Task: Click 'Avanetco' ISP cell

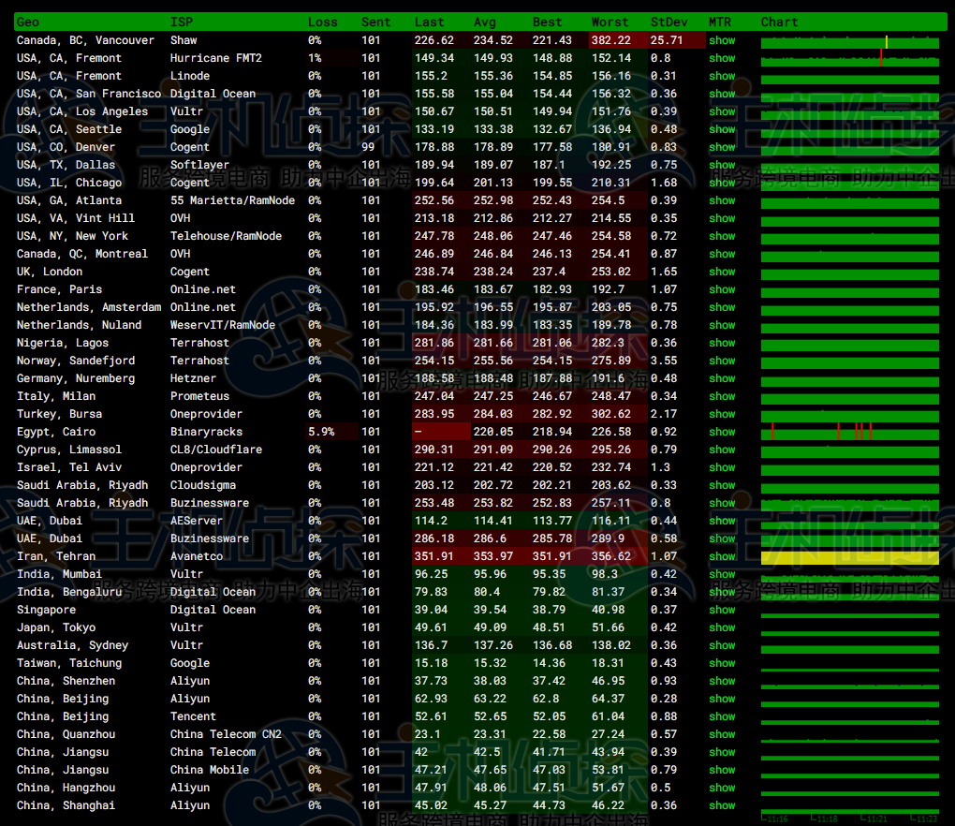Action: 196,556
